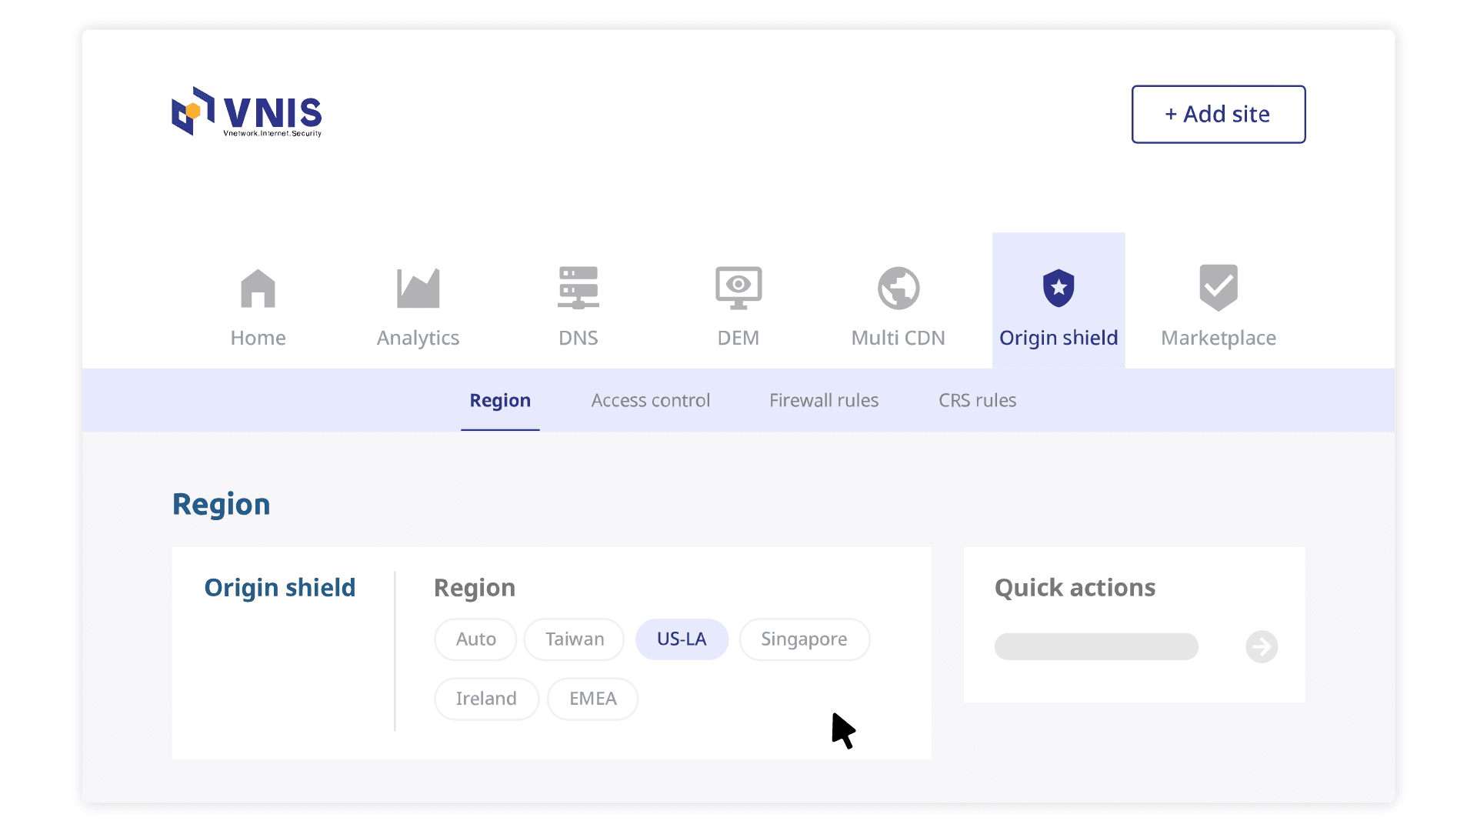This screenshot has width=1477, height=831.
Task: Switch region to Auto
Action: point(475,639)
